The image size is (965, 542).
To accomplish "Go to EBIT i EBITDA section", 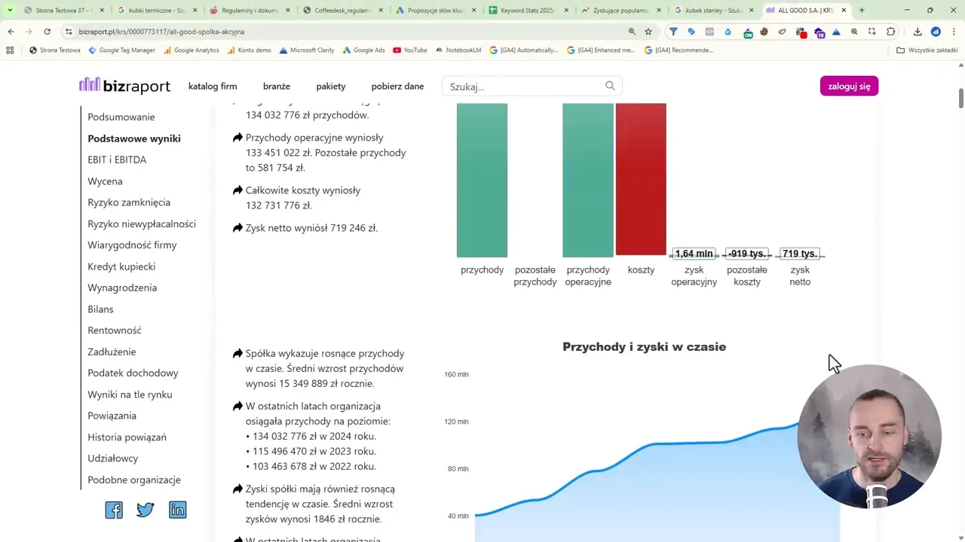I will coord(117,160).
